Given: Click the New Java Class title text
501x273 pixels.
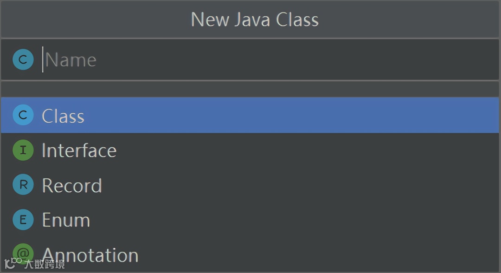Looking at the screenshot, I should 255,19.
